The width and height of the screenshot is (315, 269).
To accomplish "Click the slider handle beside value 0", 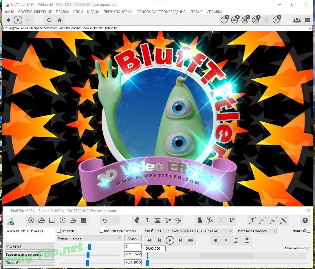I will tap(89, 247).
